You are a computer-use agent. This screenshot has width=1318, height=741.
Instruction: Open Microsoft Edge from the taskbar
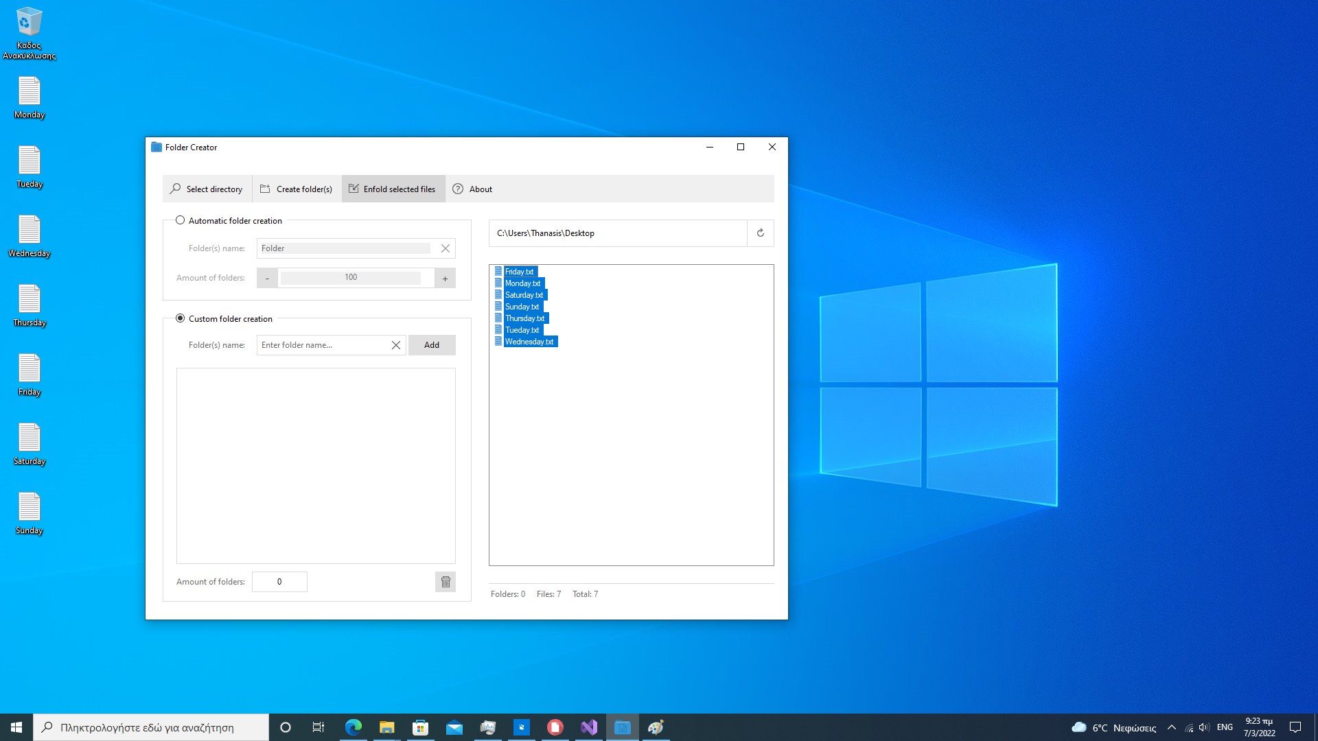click(354, 727)
